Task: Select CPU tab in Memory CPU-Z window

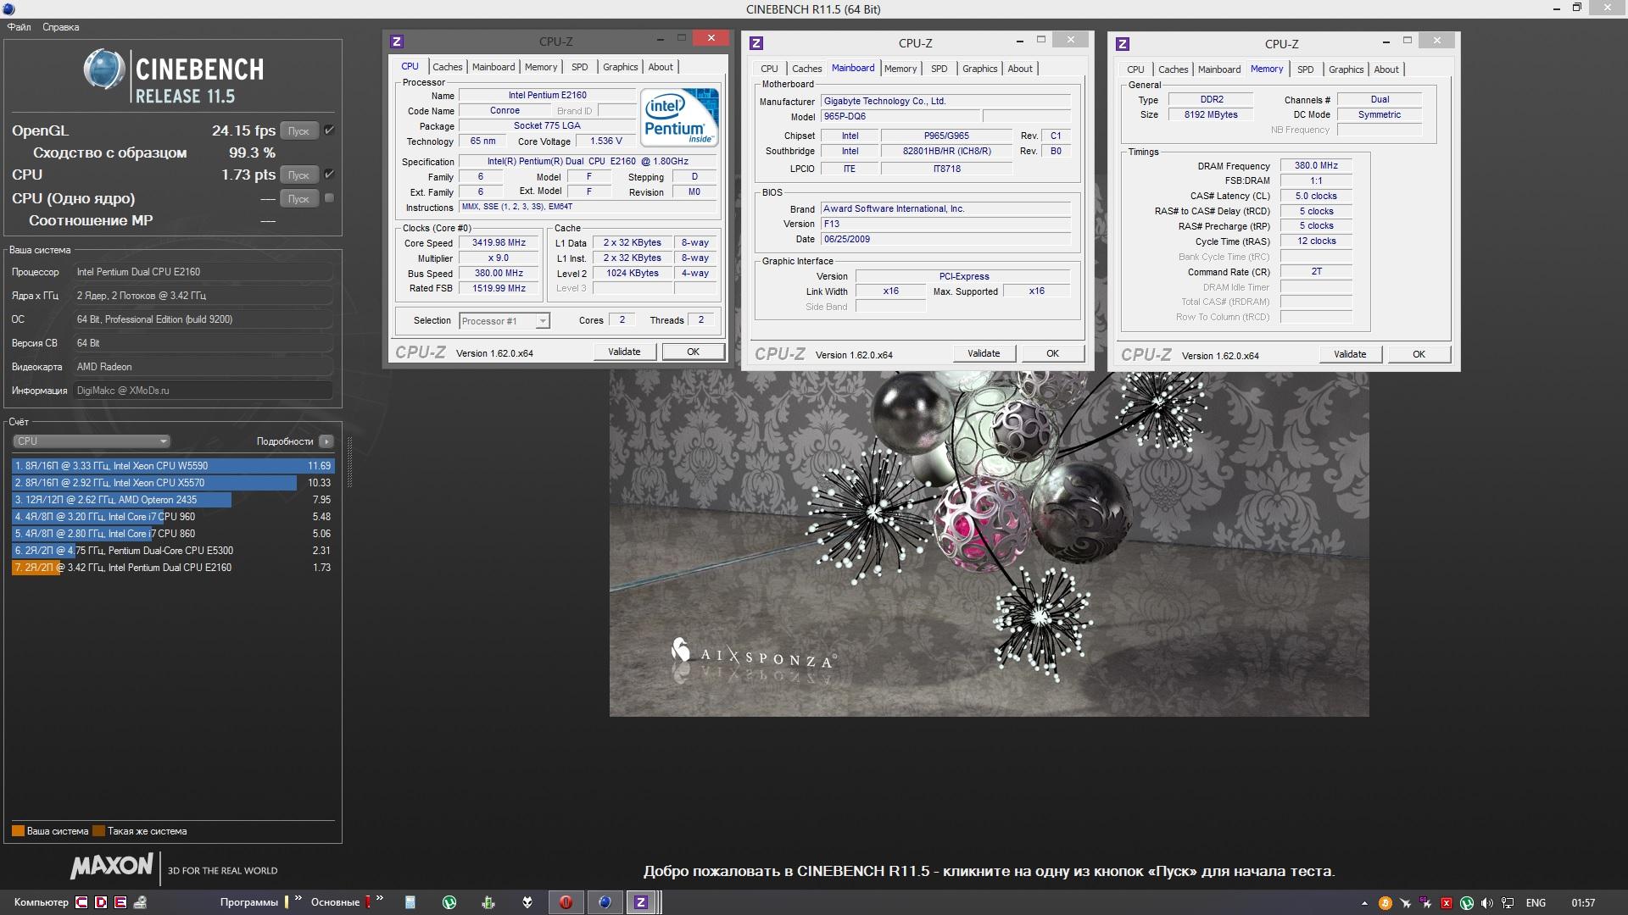Action: pyautogui.click(x=1135, y=69)
